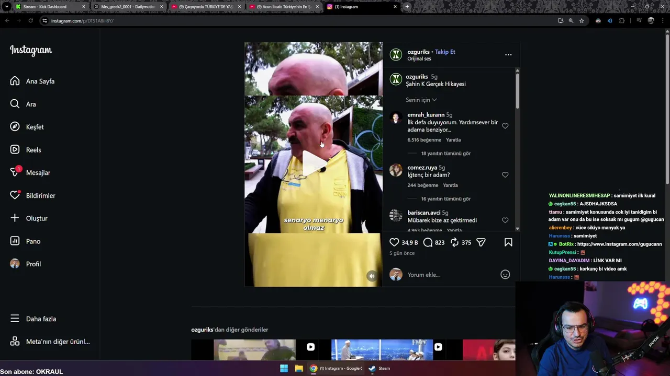Click the repost icon beside 375
670x376 pixels.
454,242
